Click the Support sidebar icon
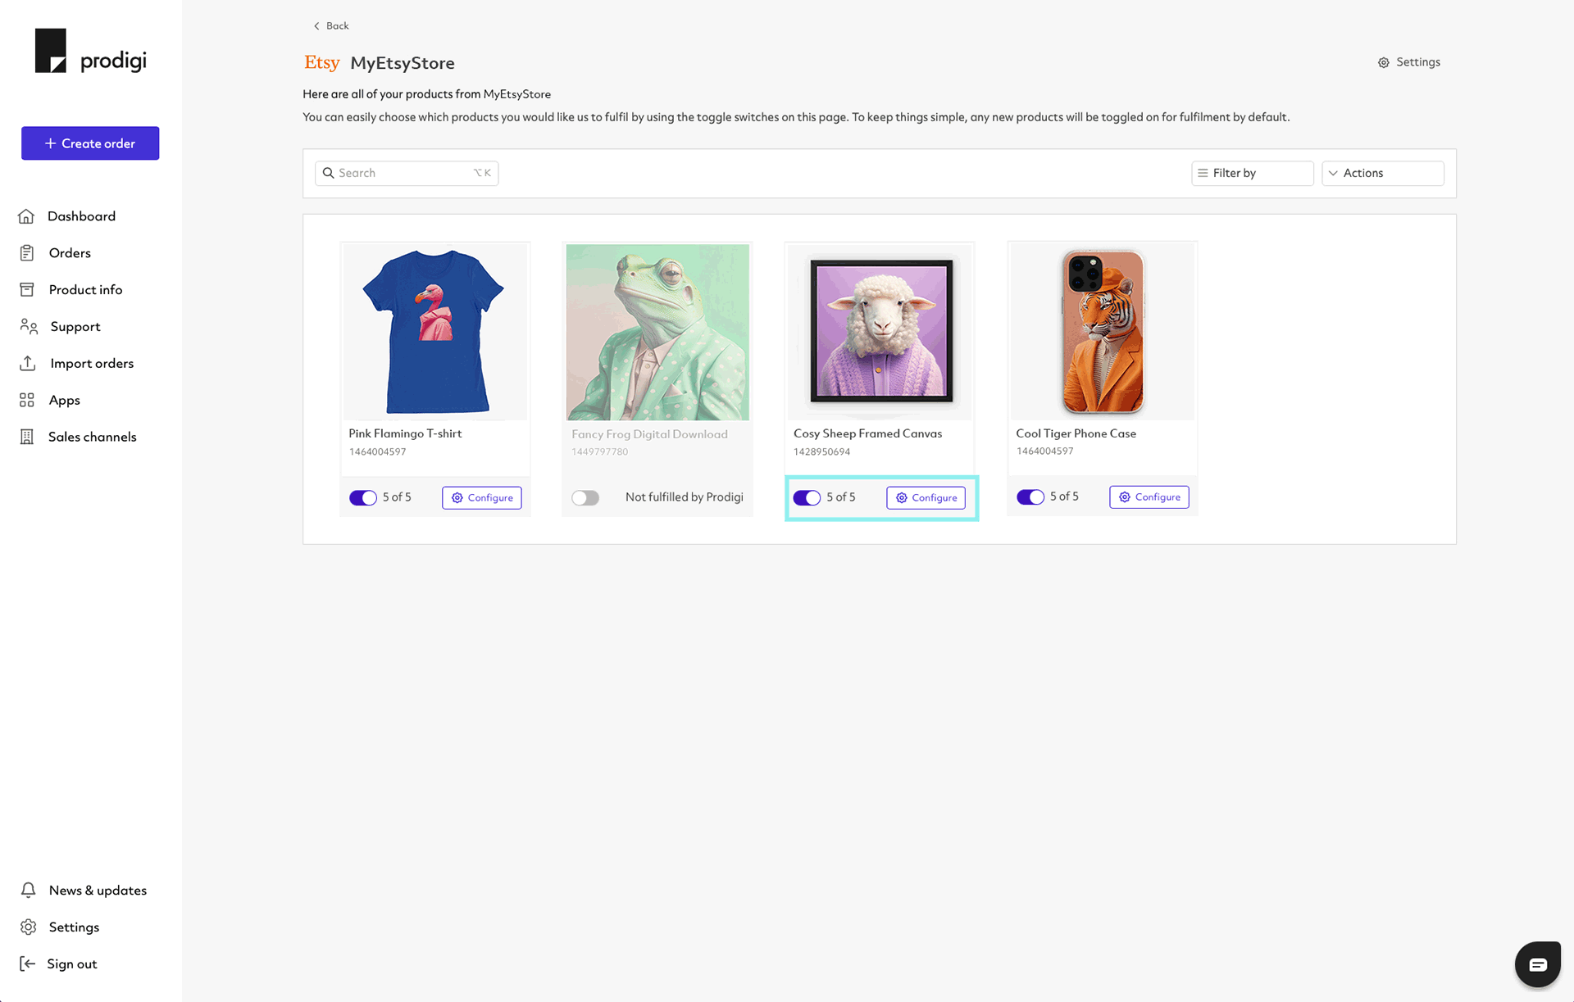The height and width of the screenshot is (1002, 1574). point(28,327)
